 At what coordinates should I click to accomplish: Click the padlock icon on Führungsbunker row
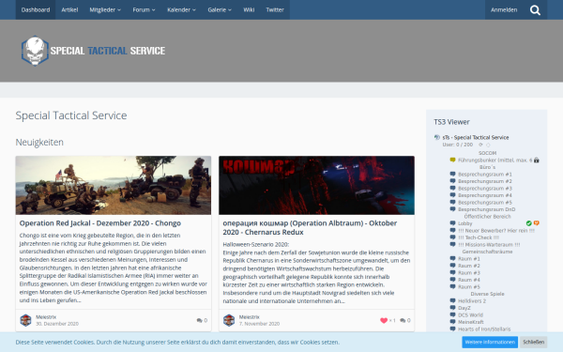point(537,160)
